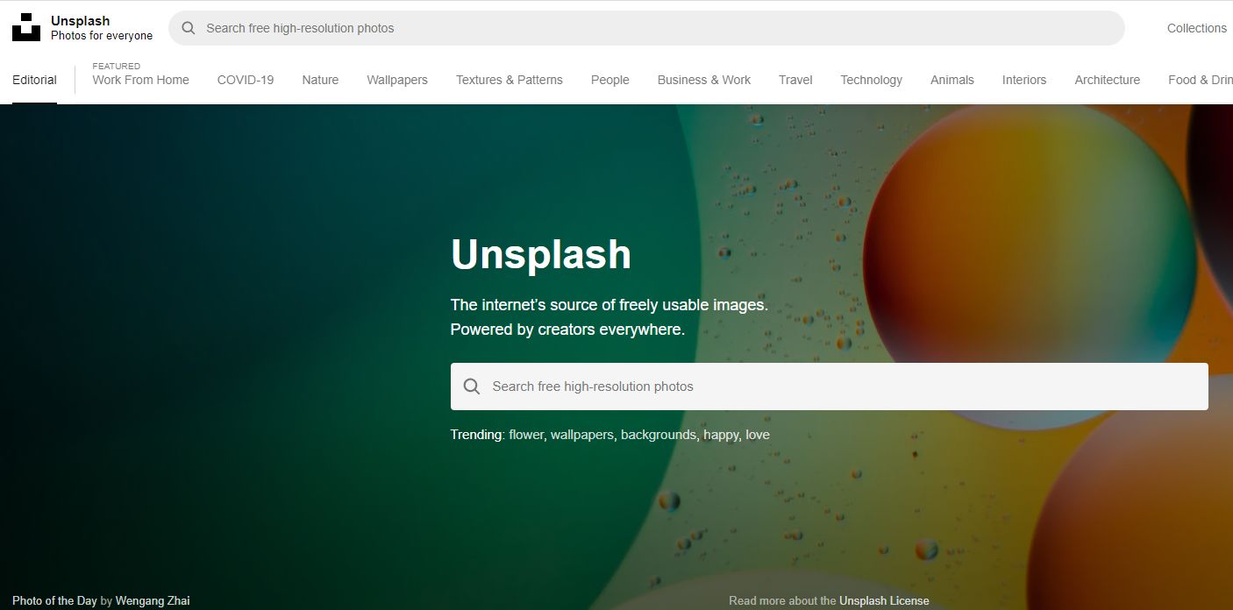Open the Animals category
Screen dimensions: 1233x610
(x=952, y=80)
